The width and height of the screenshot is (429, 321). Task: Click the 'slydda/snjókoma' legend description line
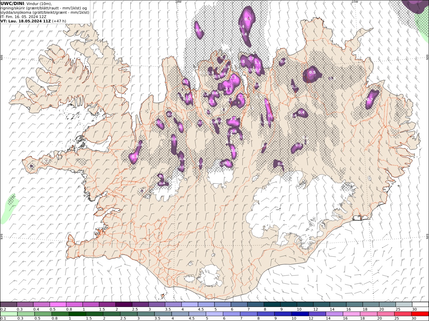pyautogui.click(x=45, y=12)
